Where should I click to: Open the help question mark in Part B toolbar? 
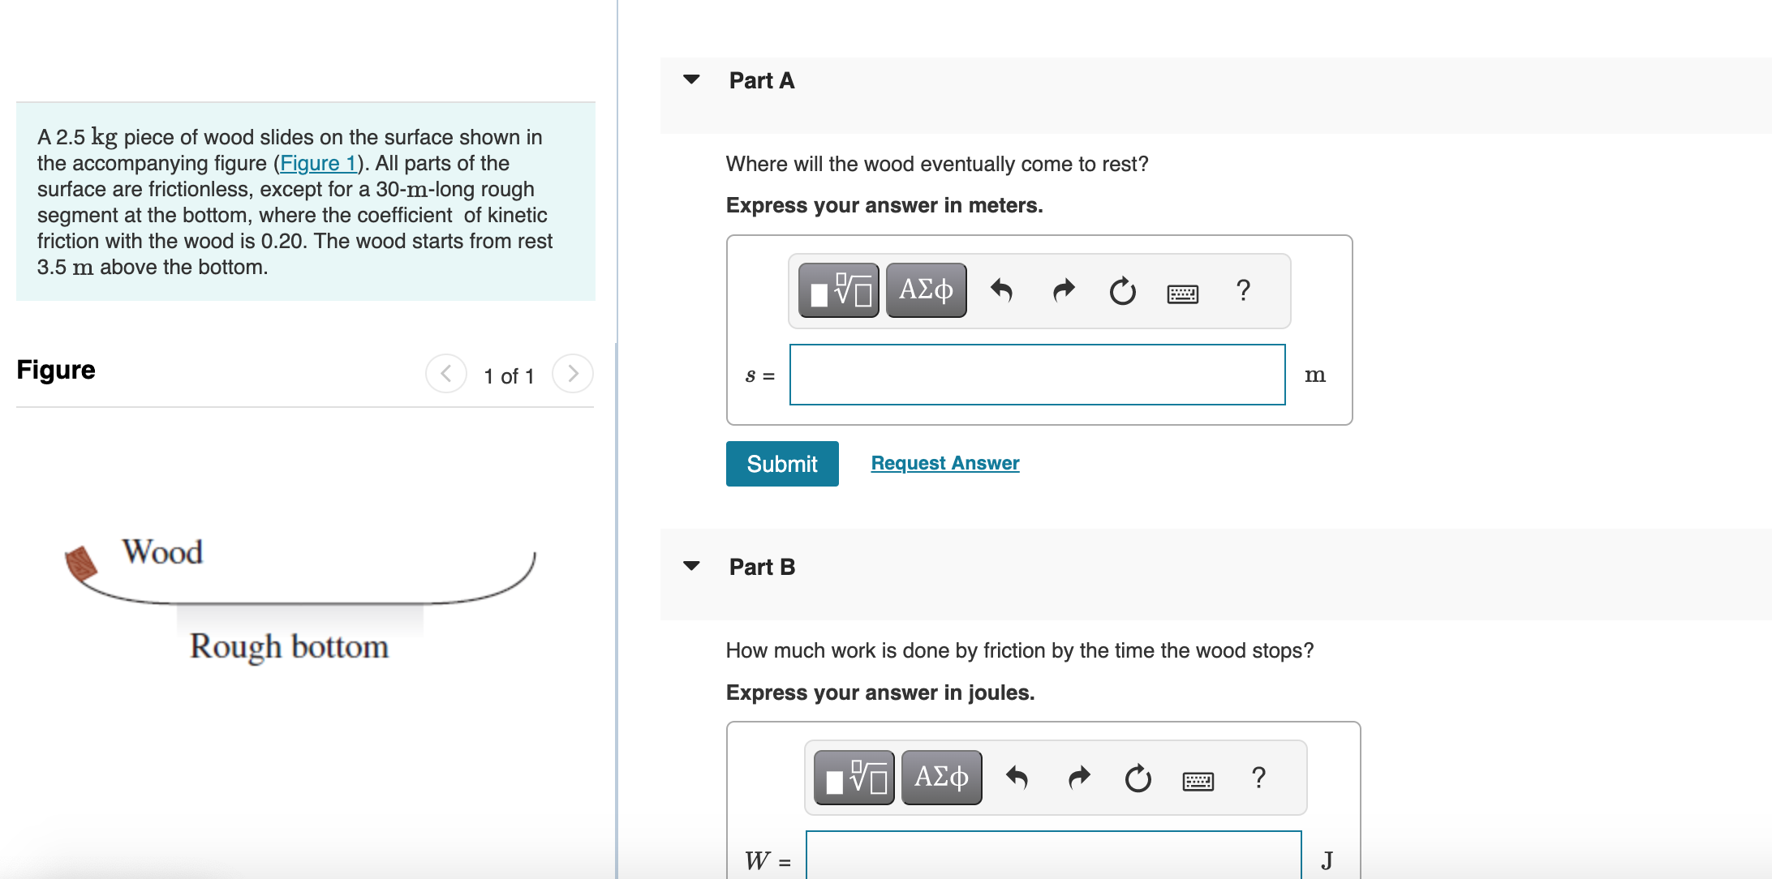tap(1258, 778)
